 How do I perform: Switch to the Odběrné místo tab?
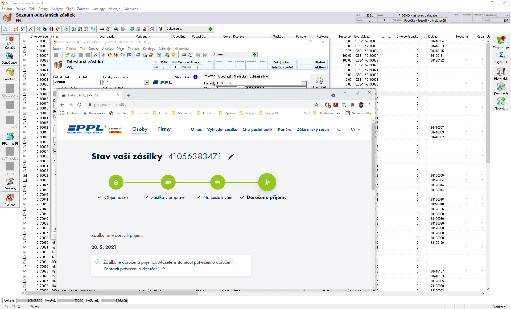[258, 76]
